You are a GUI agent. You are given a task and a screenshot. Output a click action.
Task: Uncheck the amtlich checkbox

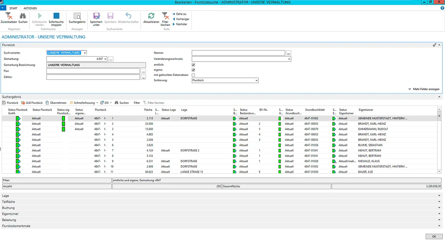tap(193, 65)
